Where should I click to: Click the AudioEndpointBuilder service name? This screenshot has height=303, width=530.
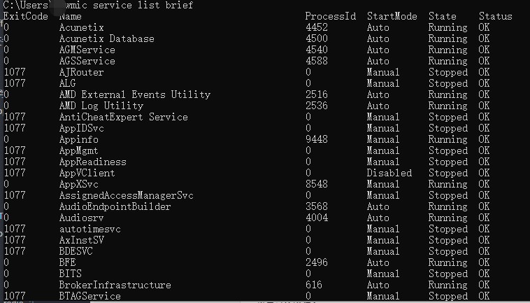pyautogui.click(x=115, y=206)
